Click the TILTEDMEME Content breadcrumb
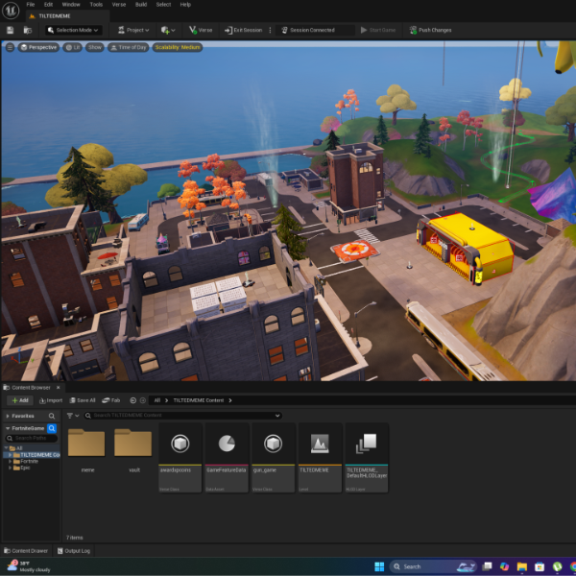Viewport: 576px width, 576px height. [x=199, y=400]
